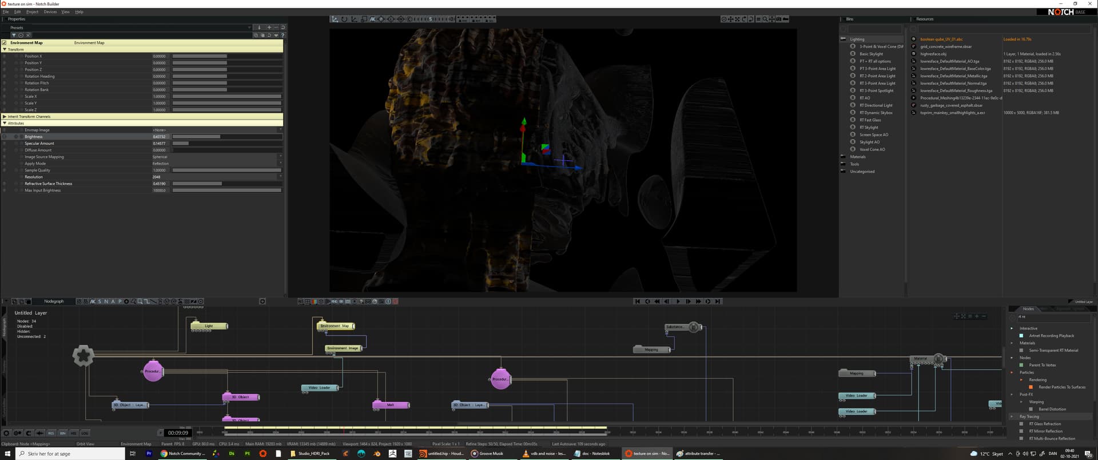This screenshot has height=460, width=1098.
Task: Select RT Directional Light in Lighting bin
Action: 876,105
